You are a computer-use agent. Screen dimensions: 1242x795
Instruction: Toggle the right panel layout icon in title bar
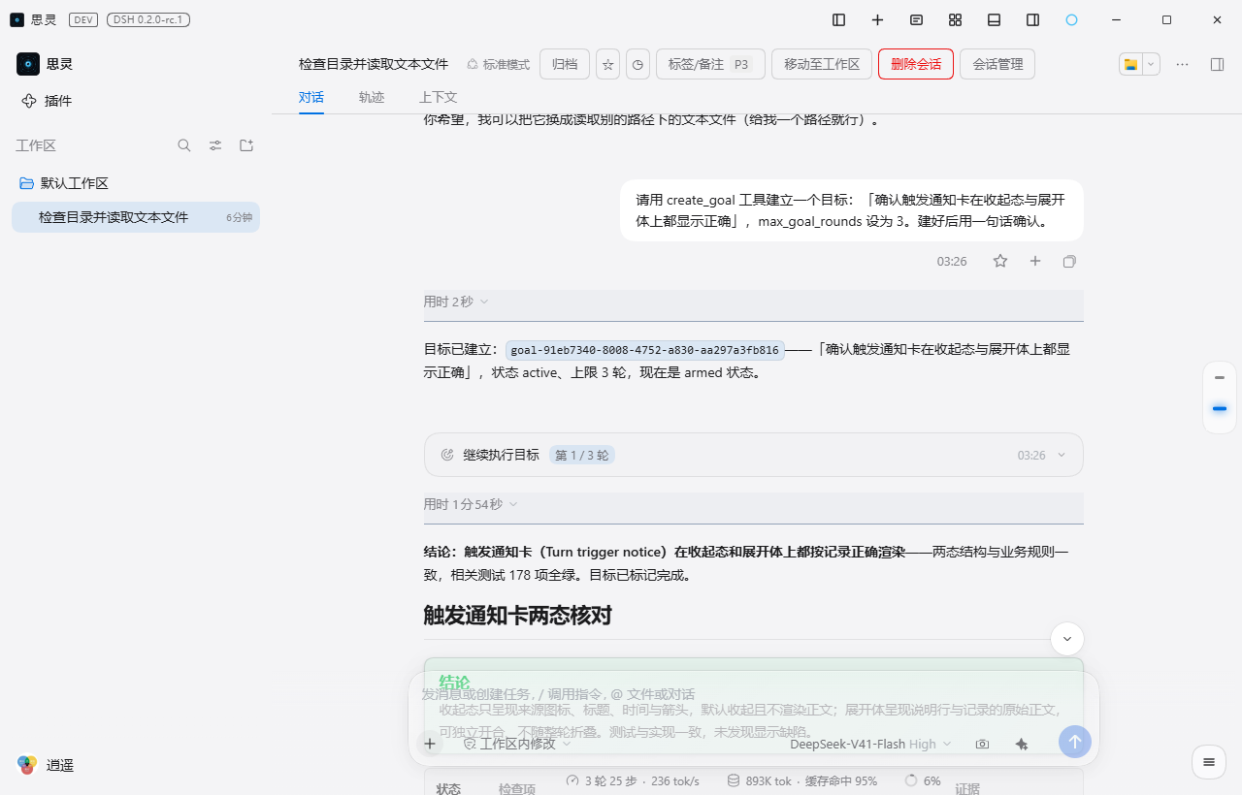point(1032,19)
